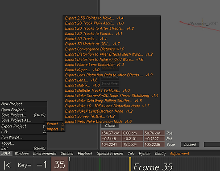Click Rot field -0.3448
220x171 pixels.
coord(111,138)
